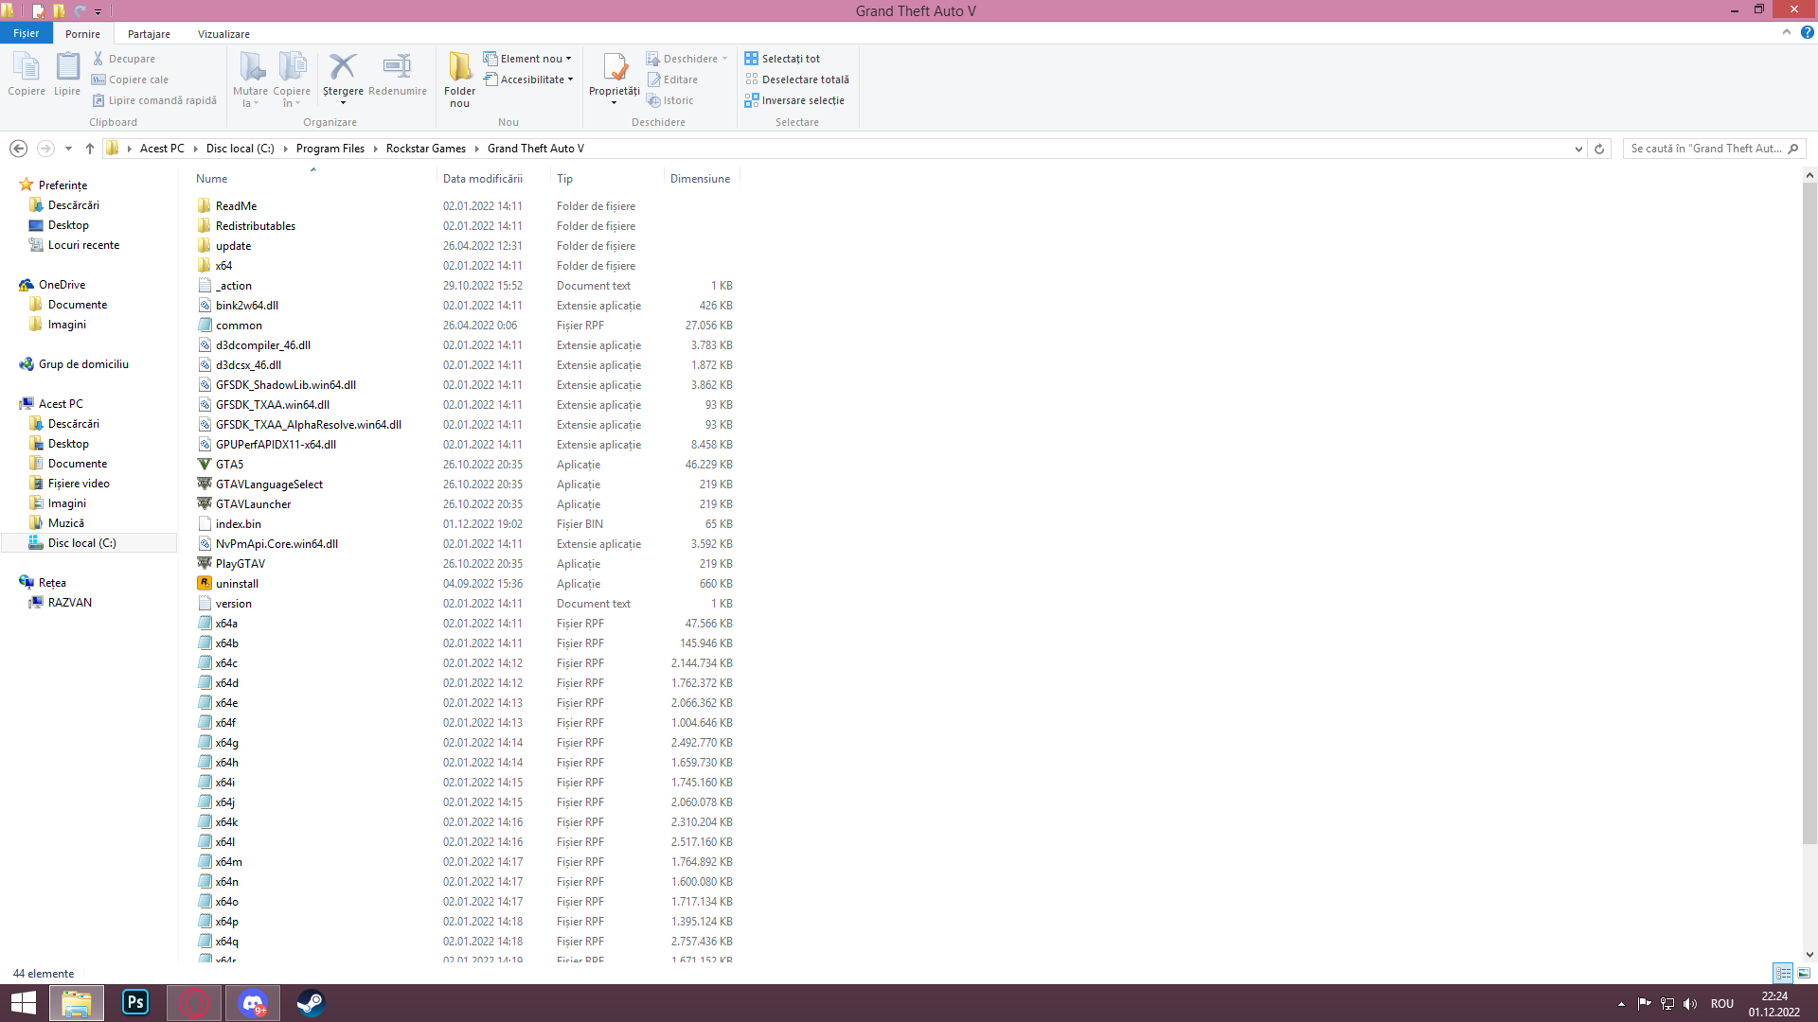This screenshot has height=1022, width=1818.
Task: Open the recent locations dropdown arrow
Action: coord(68,149)
